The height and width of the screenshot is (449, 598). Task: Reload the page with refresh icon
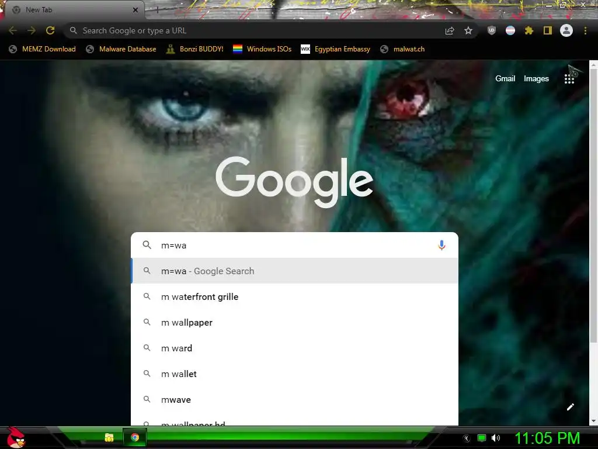(50, 30)
